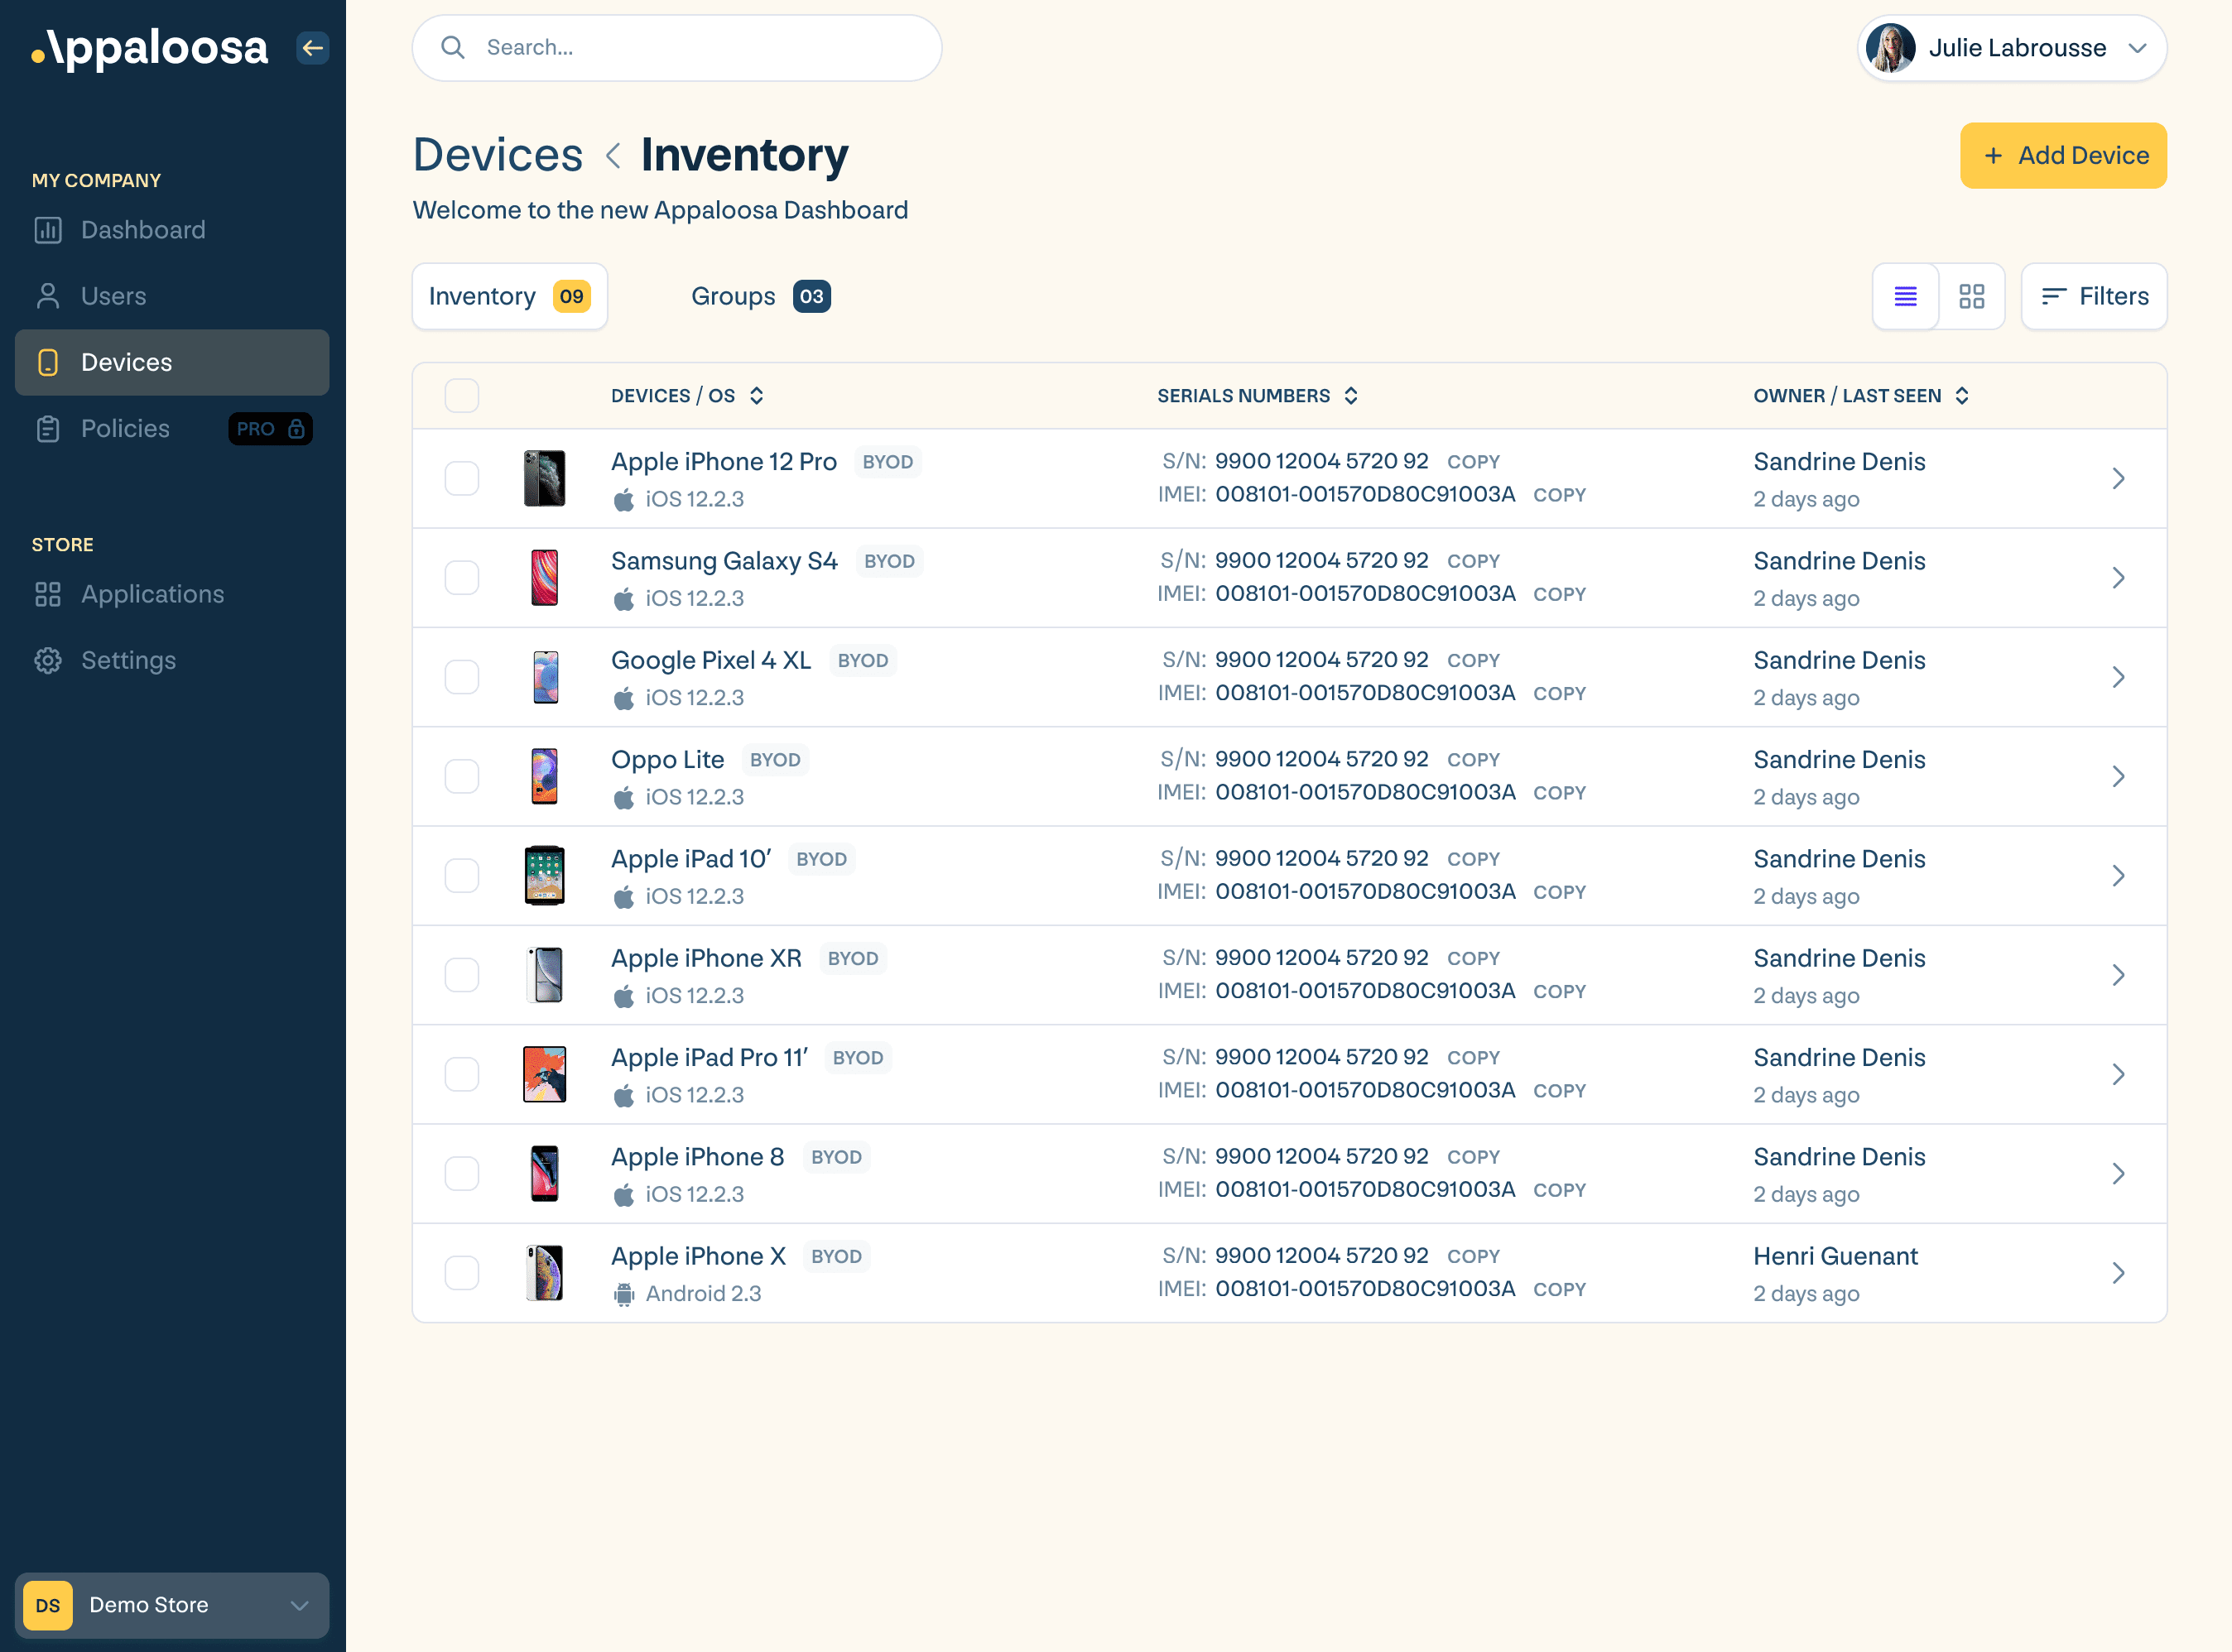Image resolution: width=2232 pixels, height=1652 pixels.
Task: Switch to the Groups tab
Action: pyautogui.click(x=760, y=296)
